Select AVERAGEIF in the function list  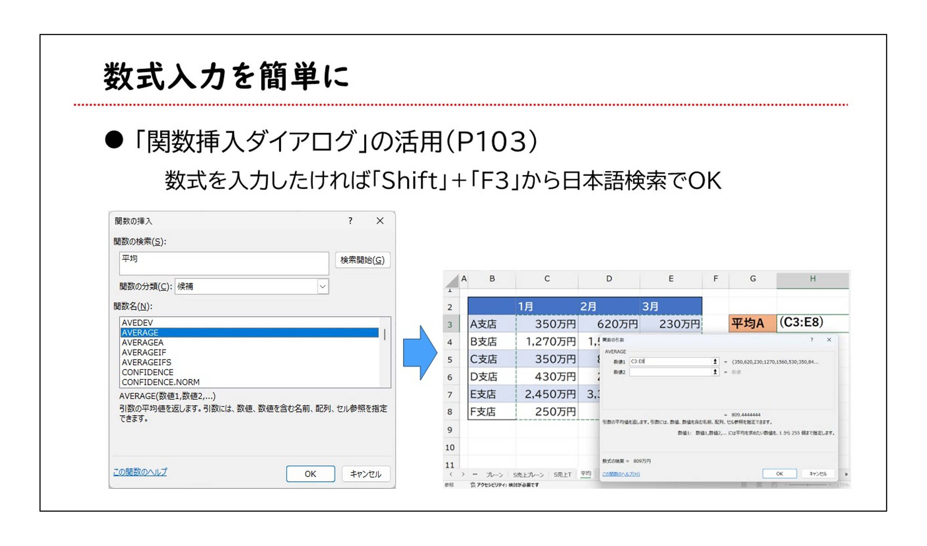[x=144, y=352]
